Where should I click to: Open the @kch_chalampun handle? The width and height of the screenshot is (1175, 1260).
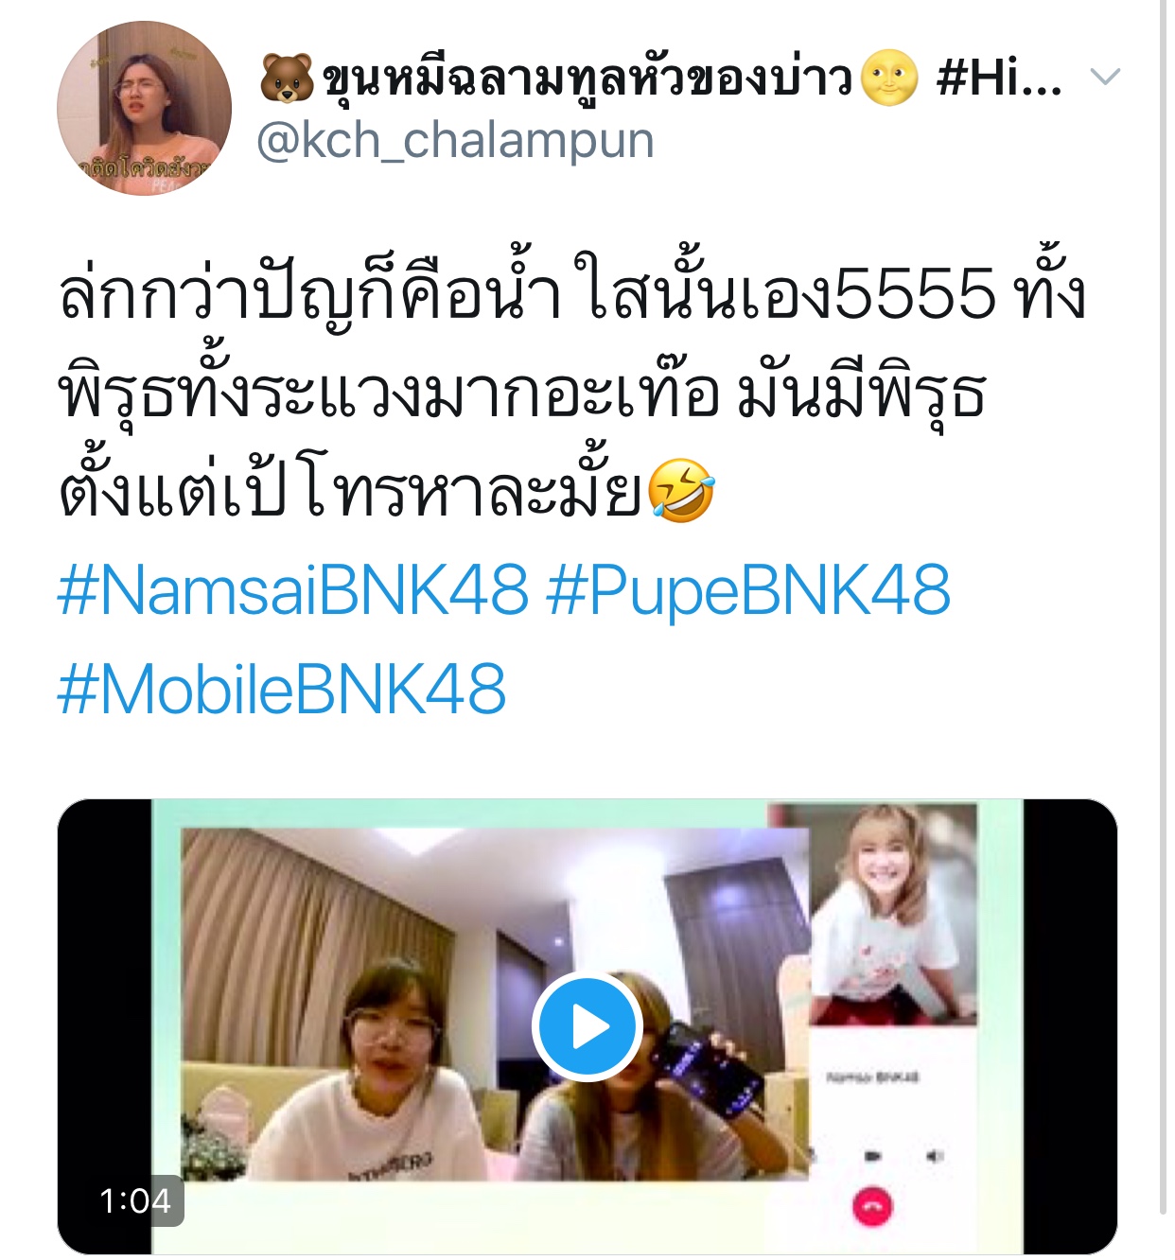click(455, 141)
